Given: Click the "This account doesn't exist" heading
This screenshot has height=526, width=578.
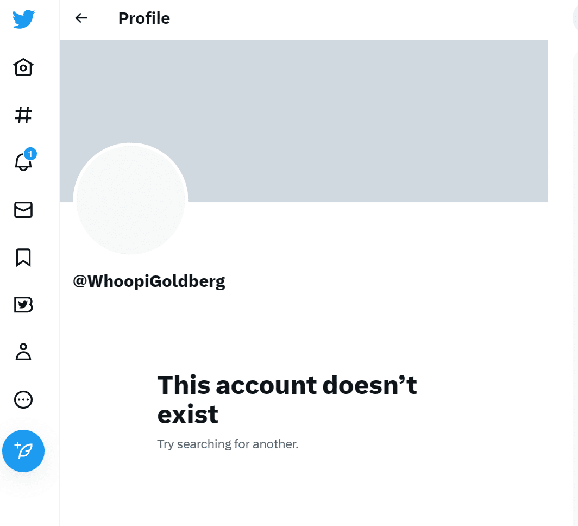Looking at the screenshot, I should (x=287, y=399).
